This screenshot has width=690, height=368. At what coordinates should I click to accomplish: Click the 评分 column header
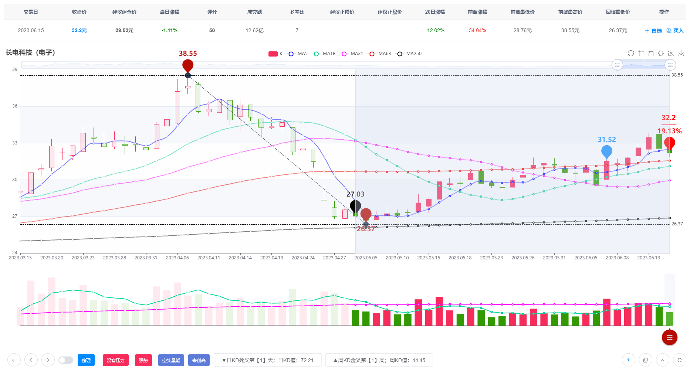212,12
